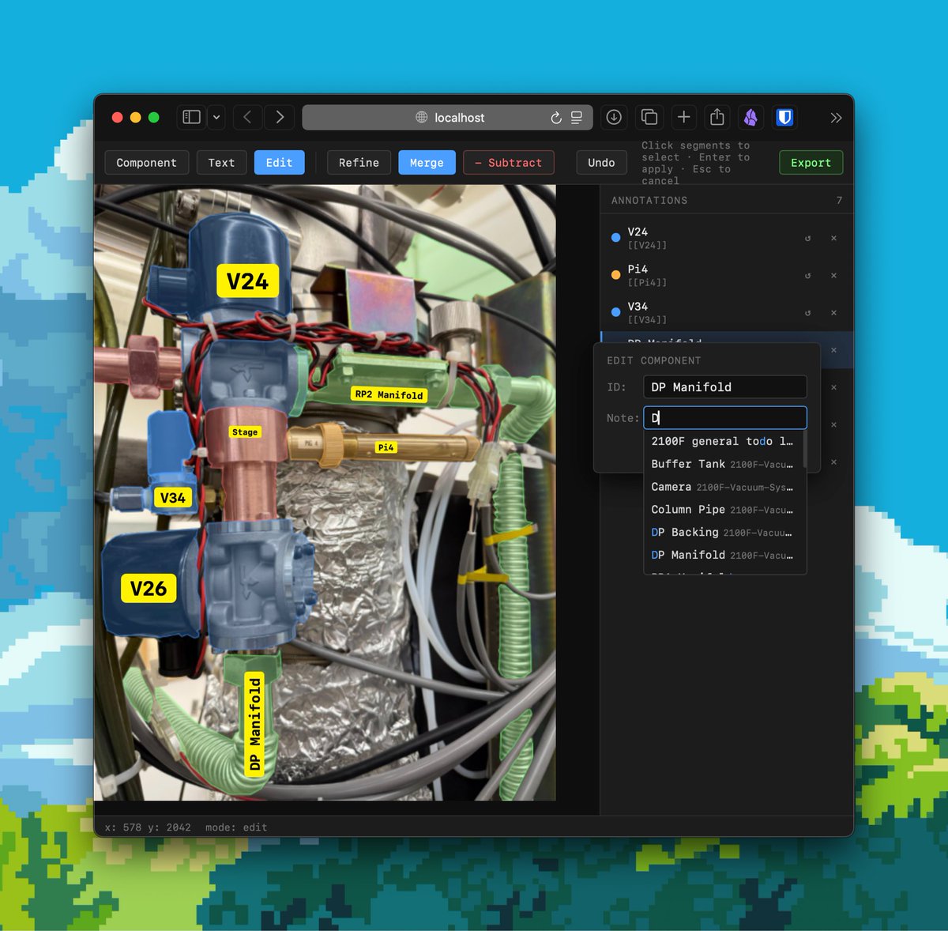Choose the Buffer Tank suggestion

[x=724, y=465]
